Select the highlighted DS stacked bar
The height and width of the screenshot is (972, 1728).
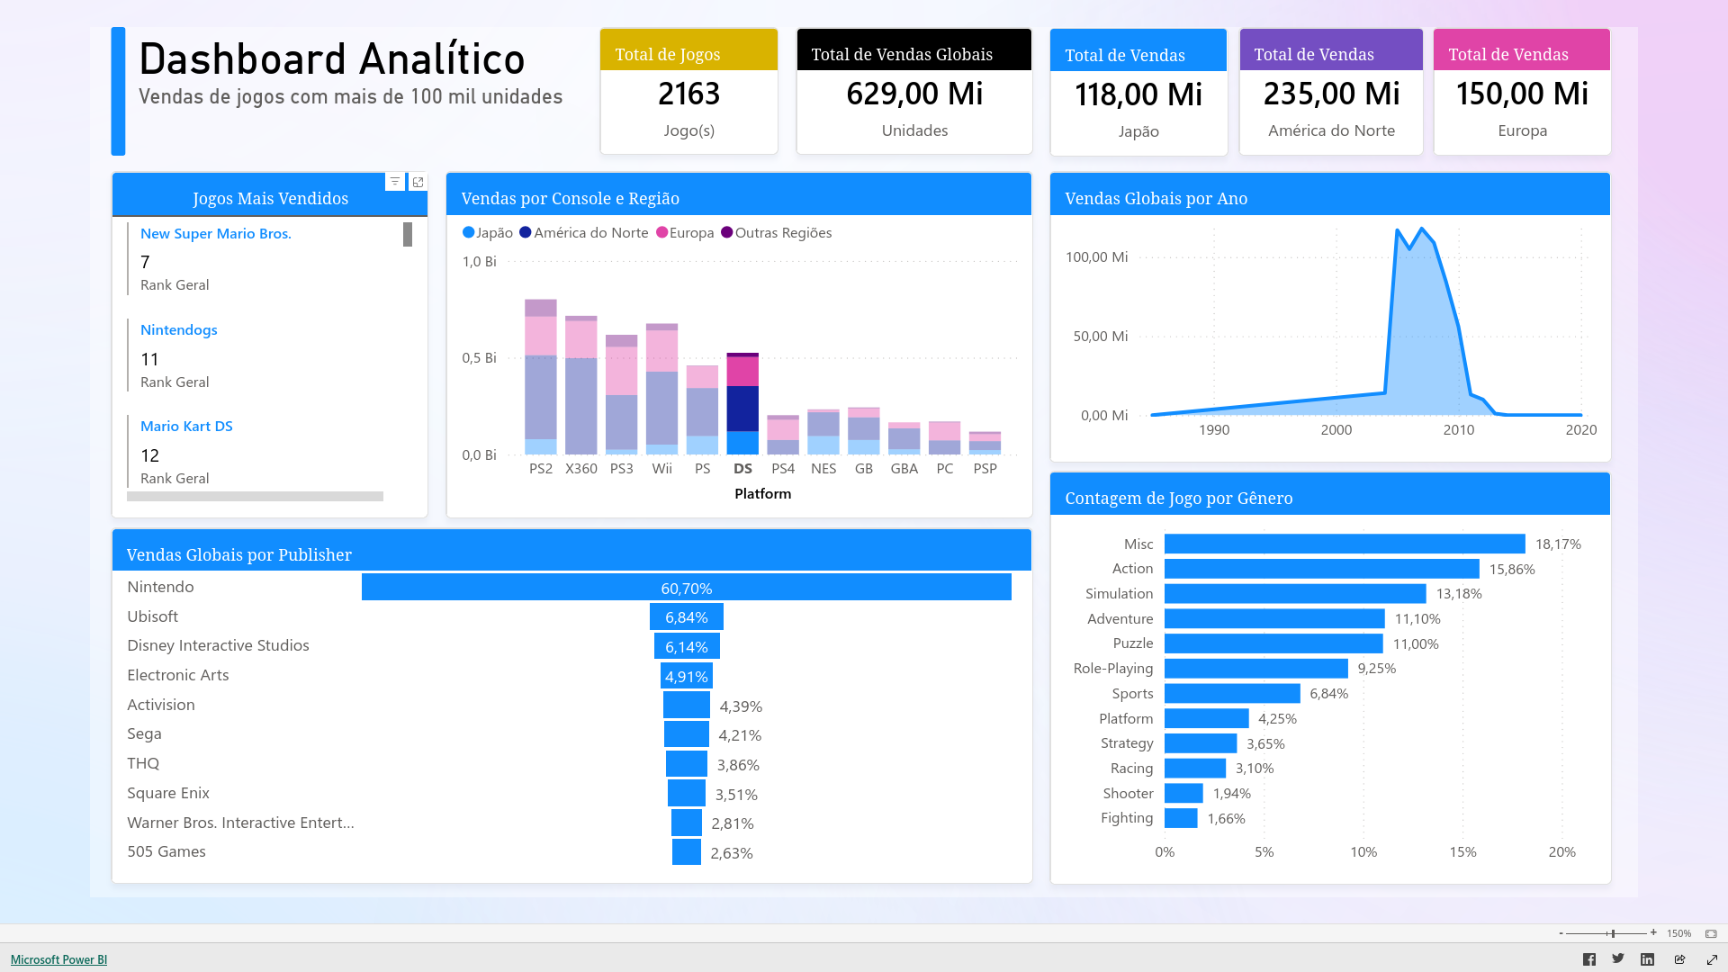(x=742, y=403)
